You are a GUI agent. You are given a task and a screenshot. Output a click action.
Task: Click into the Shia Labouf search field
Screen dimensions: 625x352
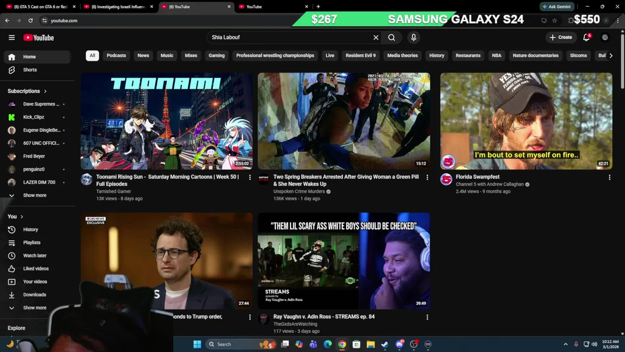291,37
